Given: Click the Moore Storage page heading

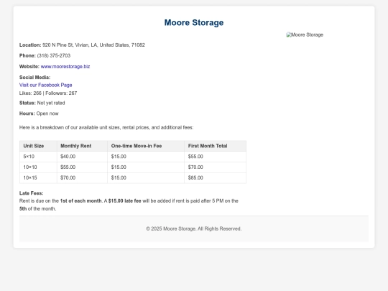Looking at the screenshot, I should (x=194, y=22).
